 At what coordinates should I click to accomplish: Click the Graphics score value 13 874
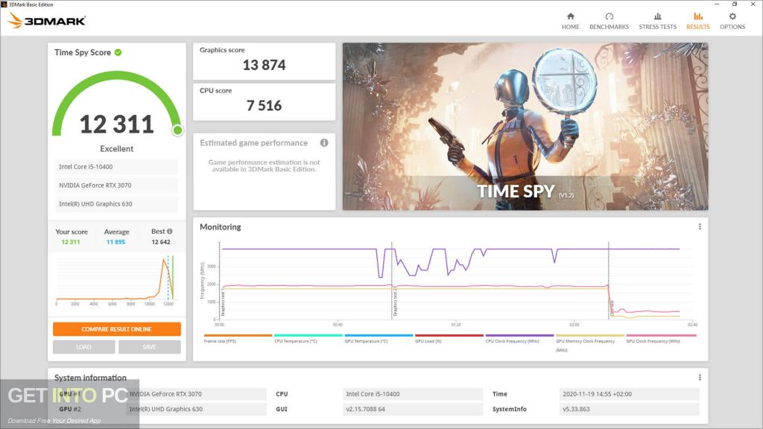(x=264, y=65)
